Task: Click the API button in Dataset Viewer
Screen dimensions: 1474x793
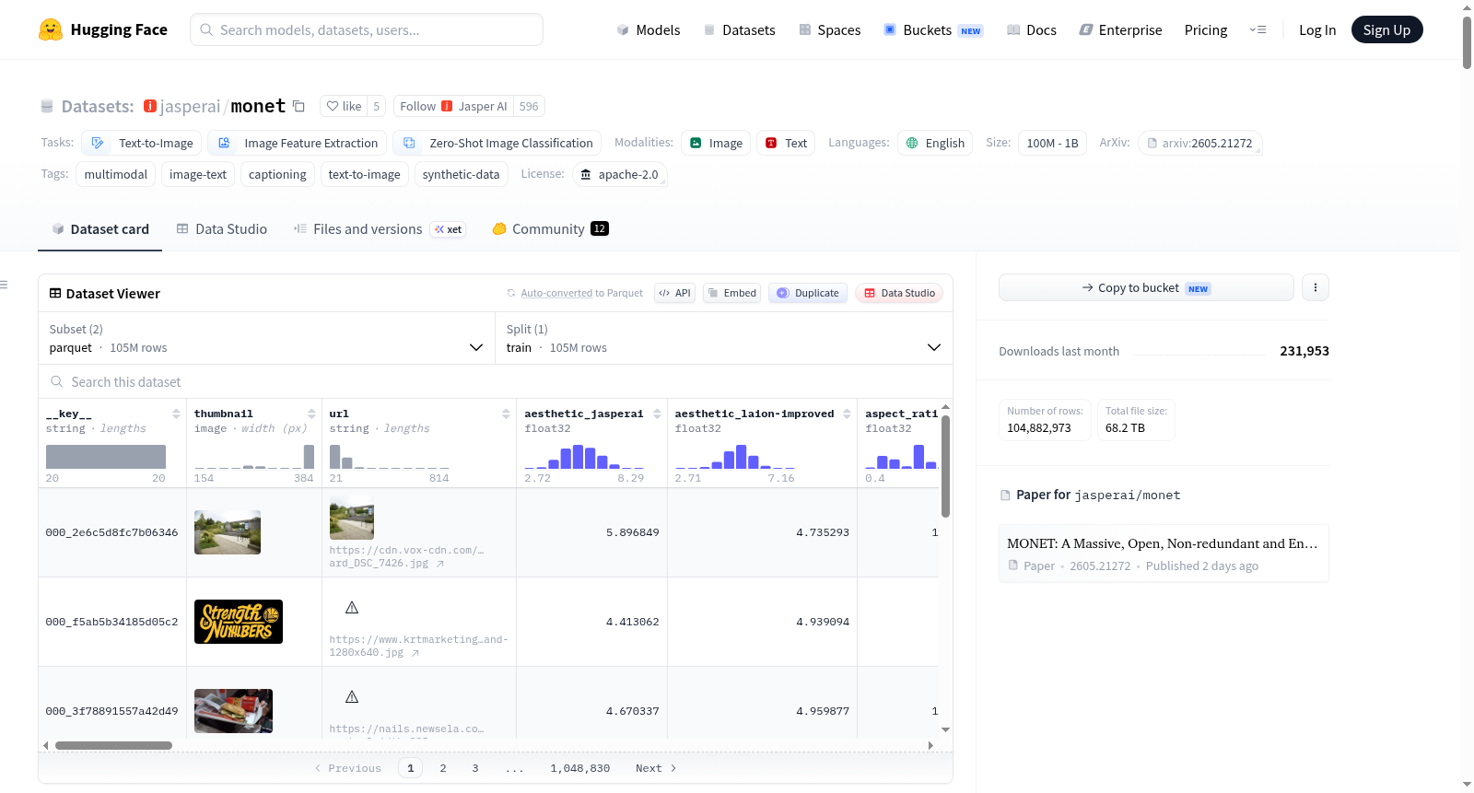Action: (674, 293)
